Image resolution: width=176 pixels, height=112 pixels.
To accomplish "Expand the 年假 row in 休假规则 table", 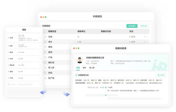I will [x=45, y=37].
